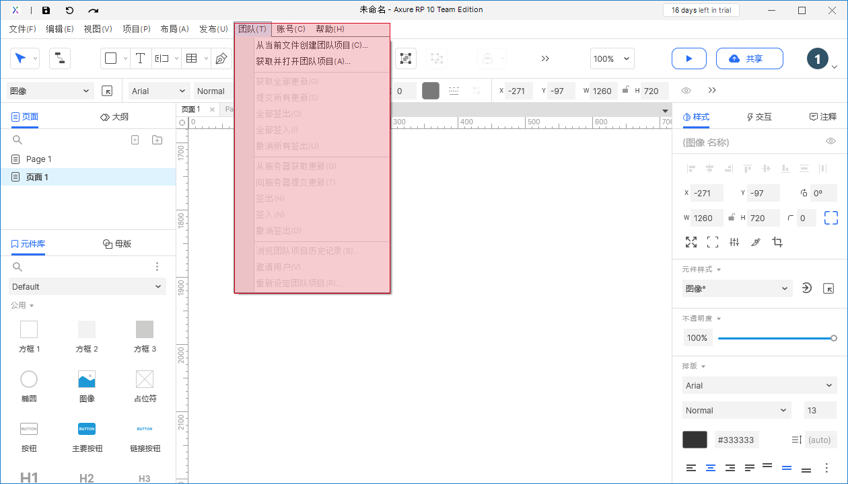Click the fit-to-image-size icon in style panel

(x=691, y=242)
